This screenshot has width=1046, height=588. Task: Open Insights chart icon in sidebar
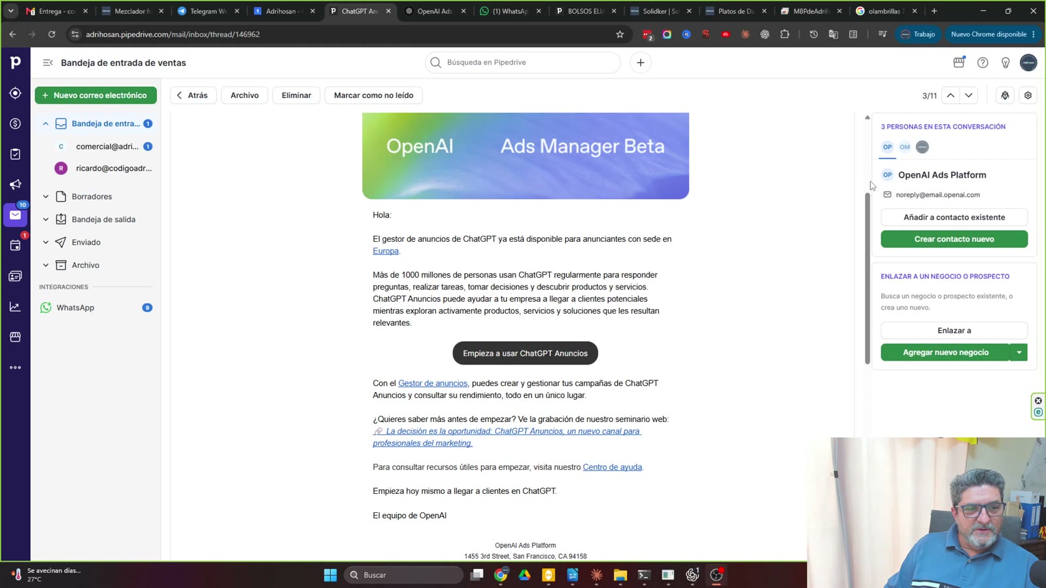(x=15, y=306)
